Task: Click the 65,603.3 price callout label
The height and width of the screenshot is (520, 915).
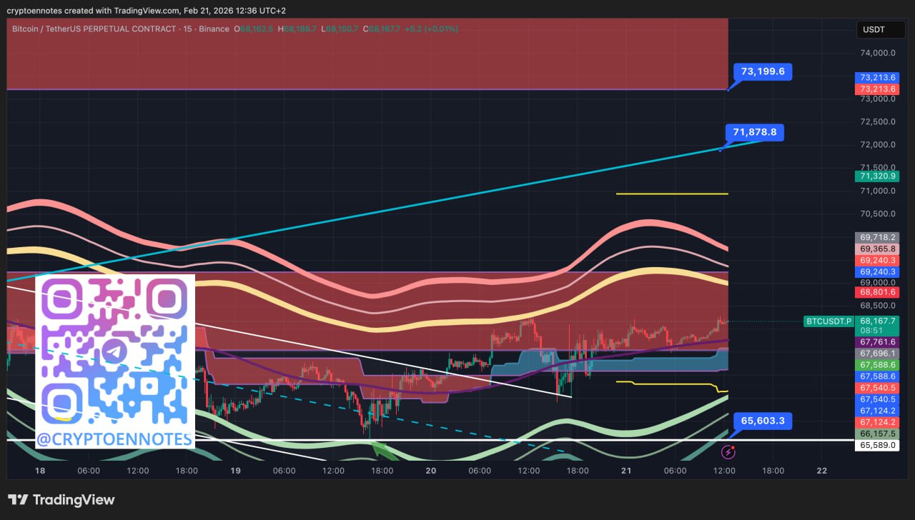Action: pyautogui.click(x=762, y=421)
